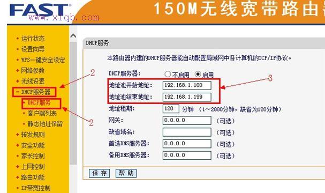Click the 帮助 button
The image size is (325, 193).
point(126,173)
